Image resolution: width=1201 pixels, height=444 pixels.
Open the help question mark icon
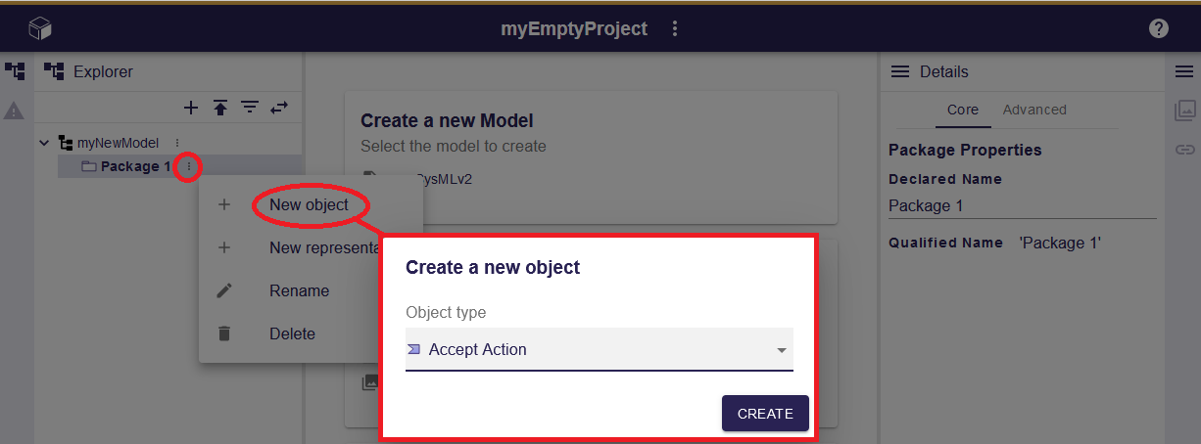tap(1159, 29)
